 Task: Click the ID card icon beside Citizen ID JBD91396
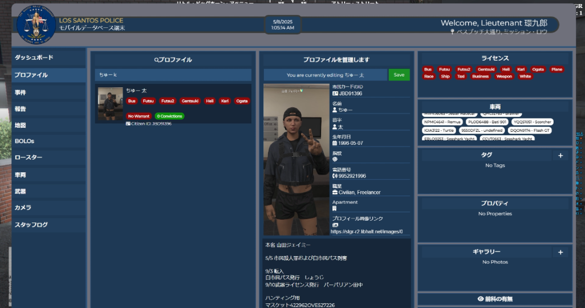(x=128, y=124)
